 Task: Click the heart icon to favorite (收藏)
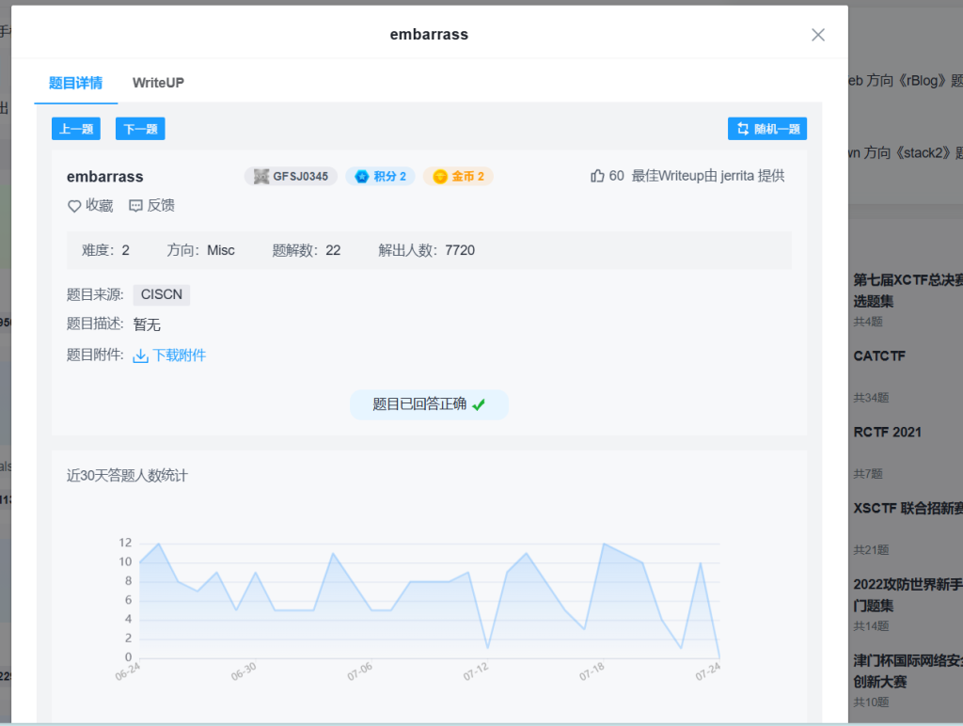pyautogui.click(x=74, y=206)
